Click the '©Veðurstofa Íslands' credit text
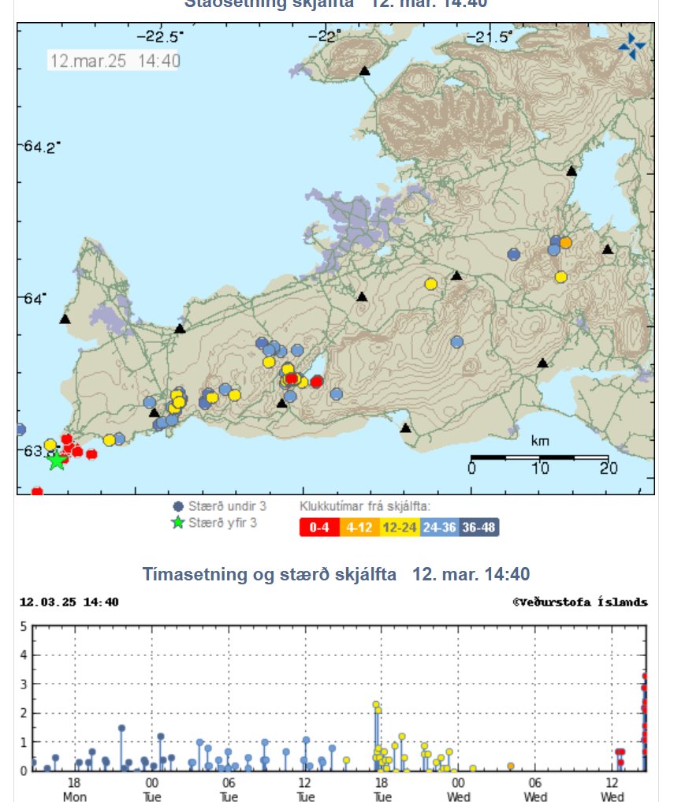674x802 pixels. (580, 602)
